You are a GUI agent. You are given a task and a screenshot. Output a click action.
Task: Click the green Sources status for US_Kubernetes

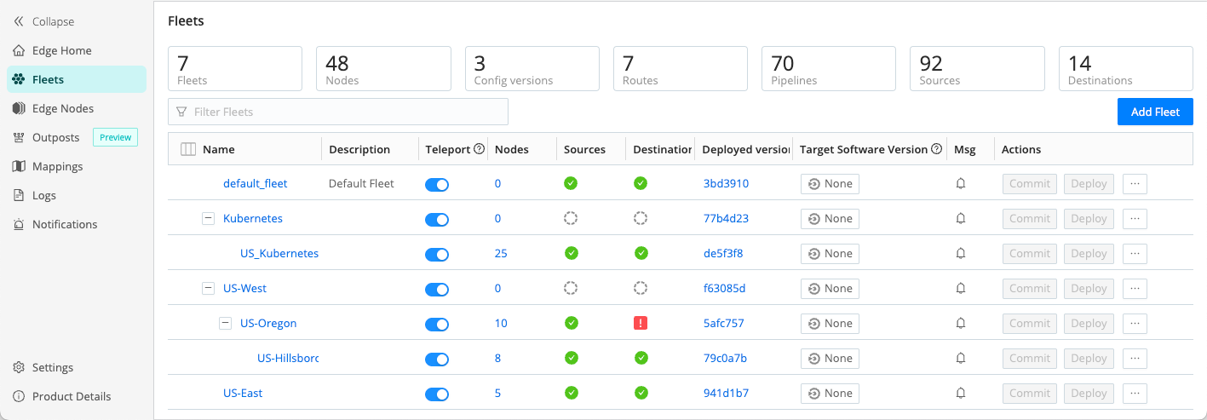[571, 254]
